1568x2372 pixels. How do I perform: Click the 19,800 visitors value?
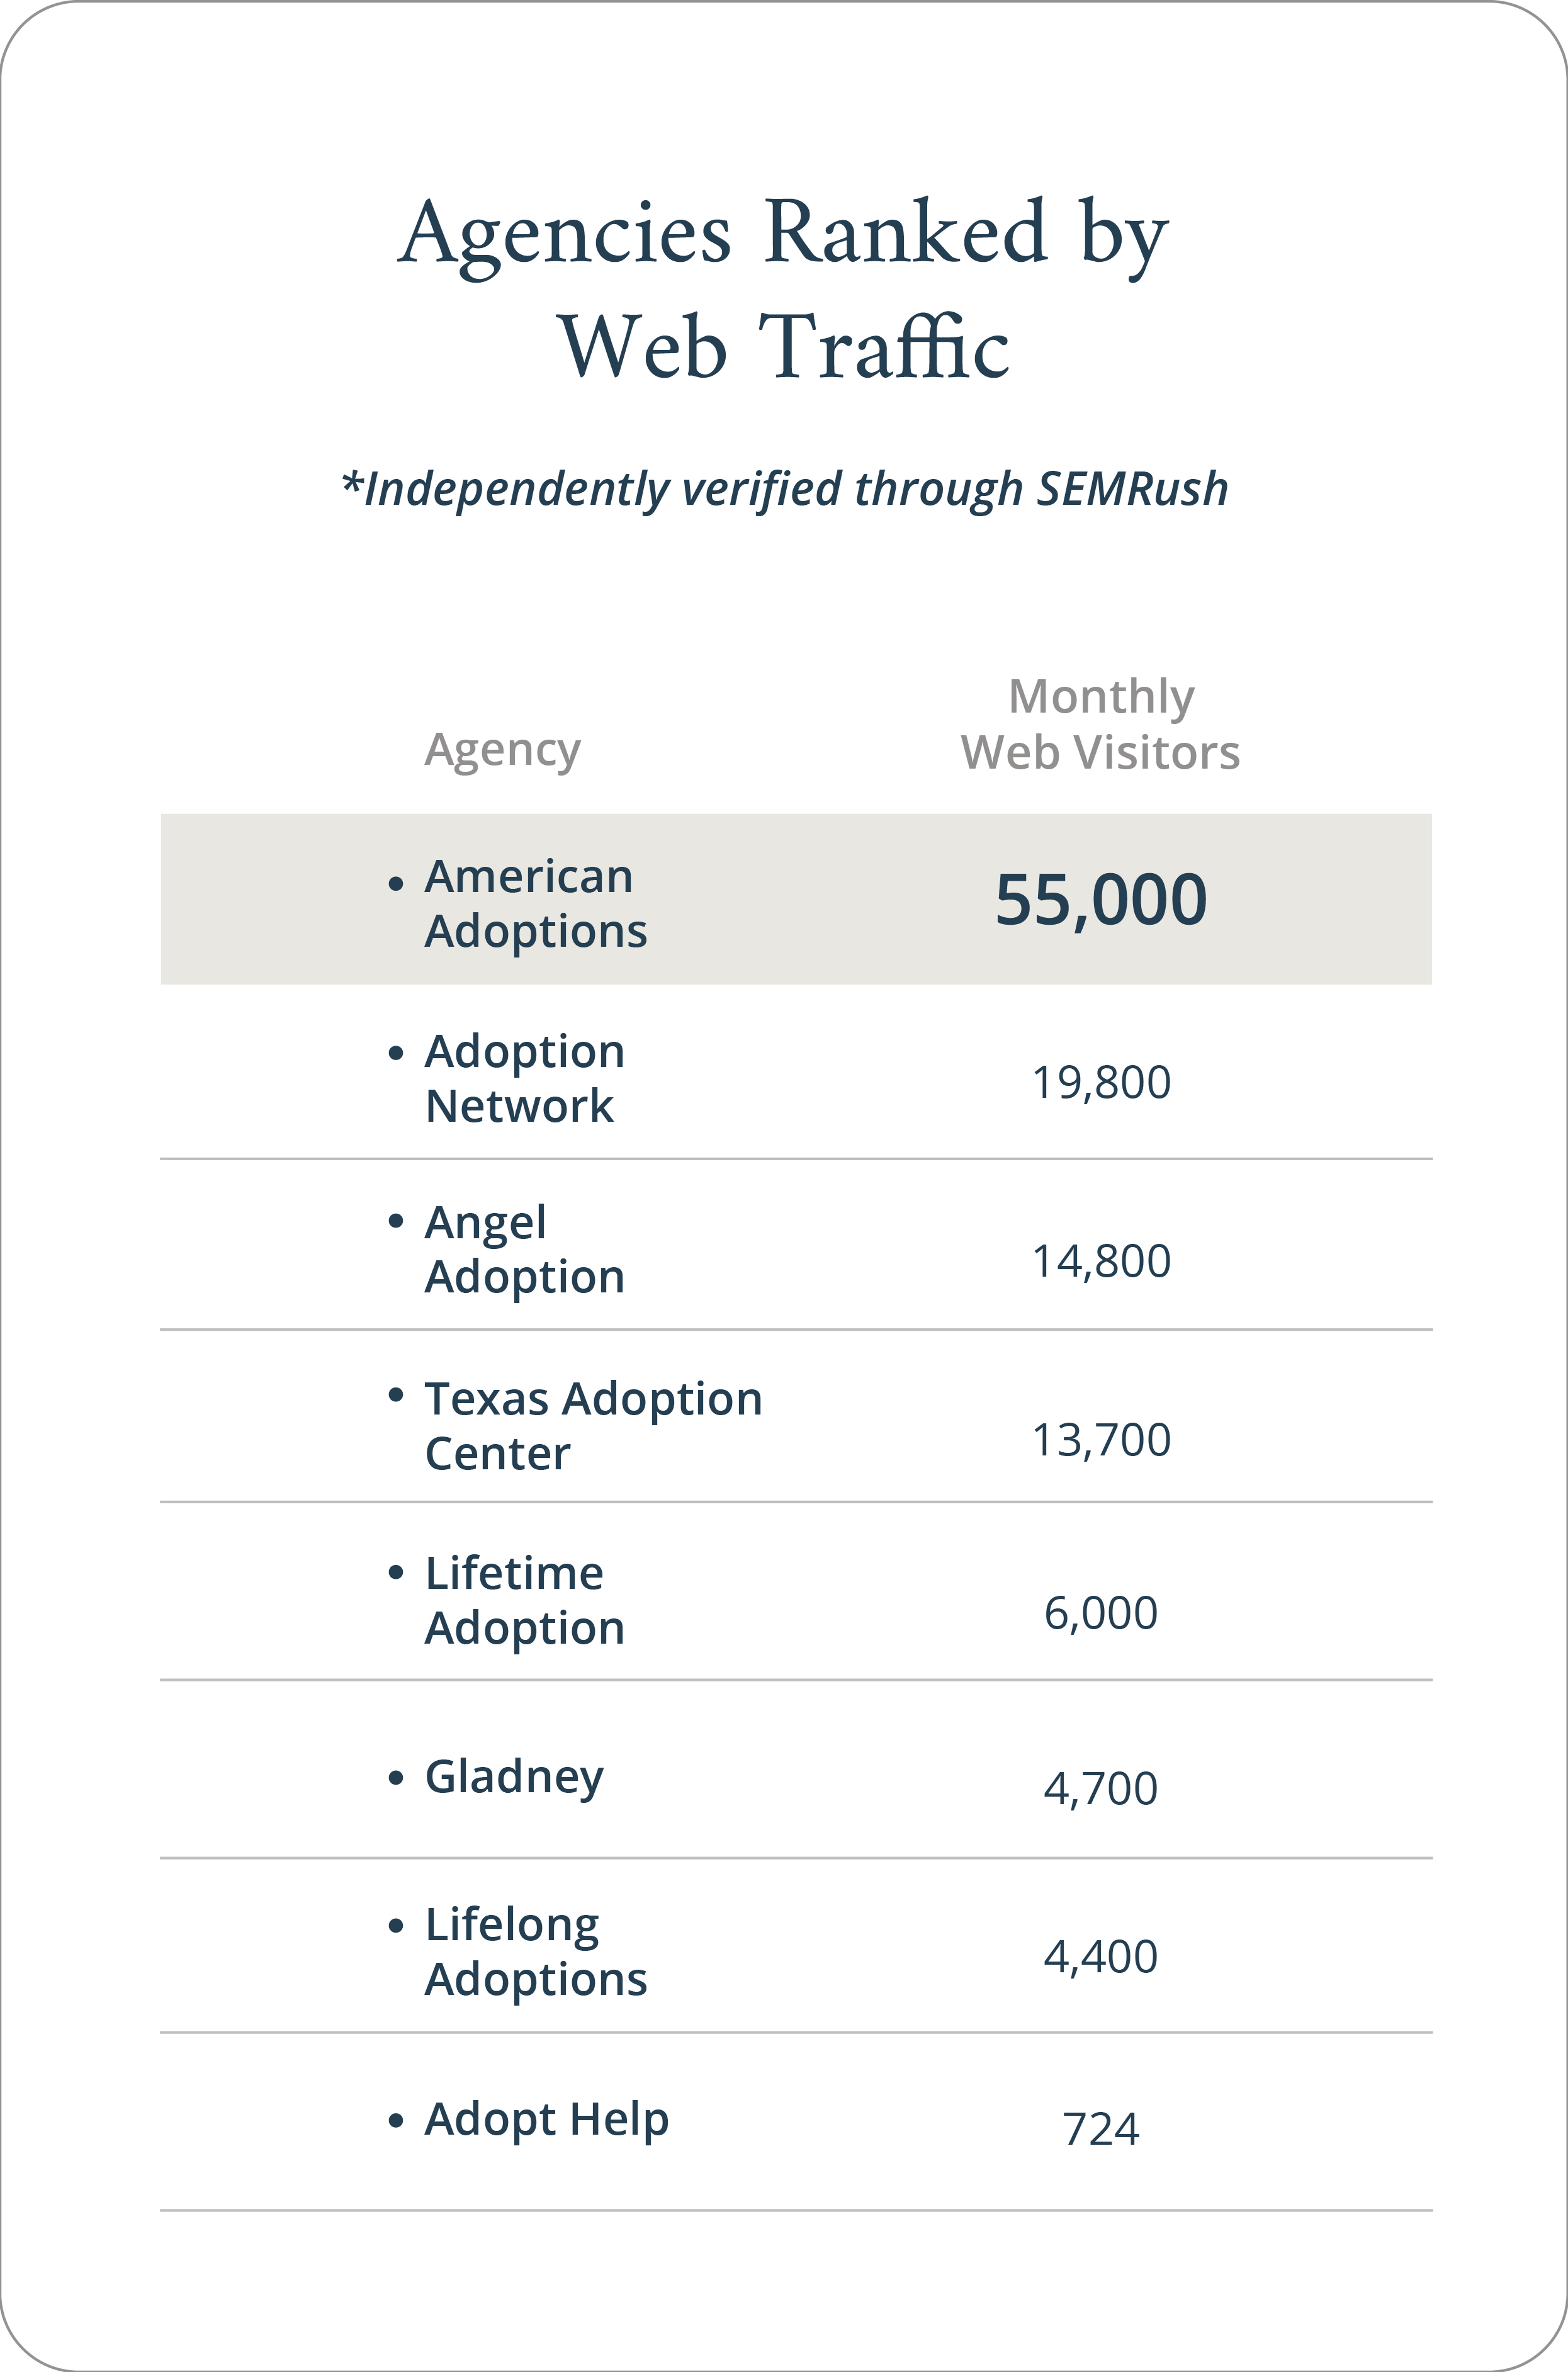1101,1082
